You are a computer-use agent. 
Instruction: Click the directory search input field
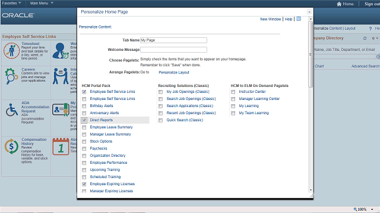click(x=345, y=57)
